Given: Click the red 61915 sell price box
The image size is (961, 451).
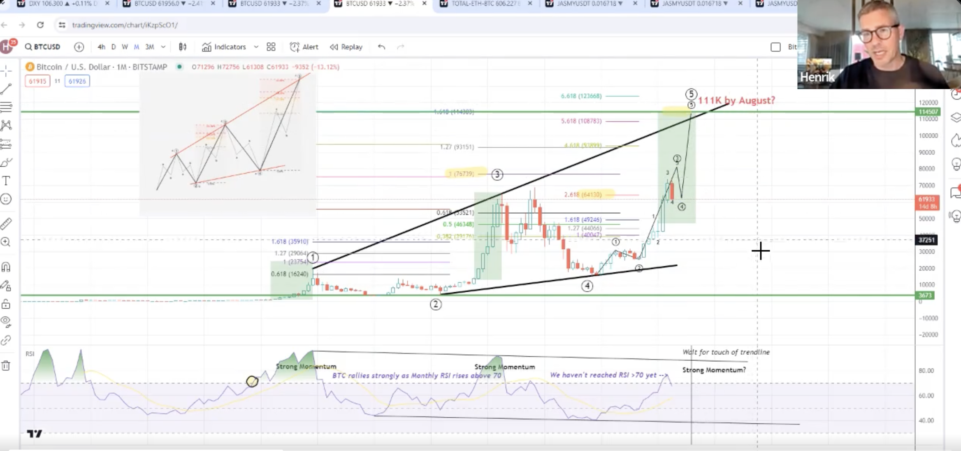Looking at the screenshot, I should [37, 81].
